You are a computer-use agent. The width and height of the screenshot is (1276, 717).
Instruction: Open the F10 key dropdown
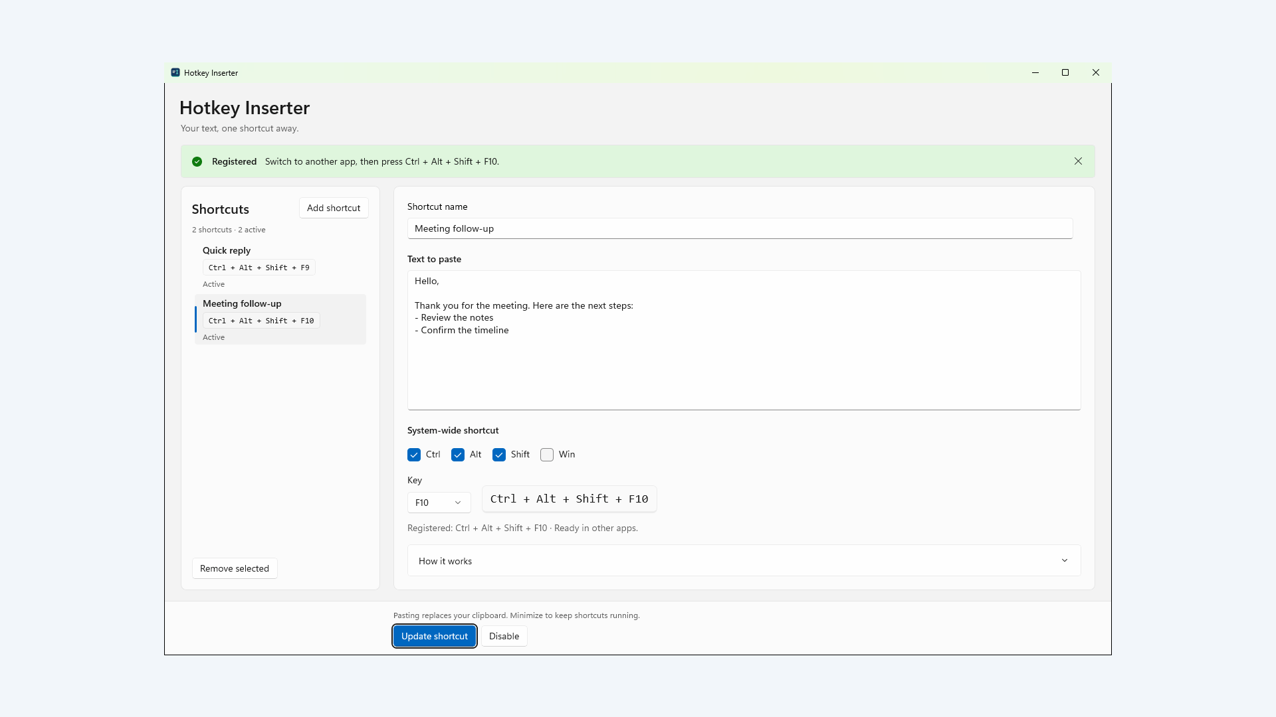pos(439,503)
